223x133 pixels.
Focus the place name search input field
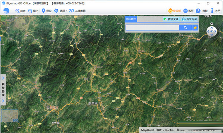pos(152,28)
